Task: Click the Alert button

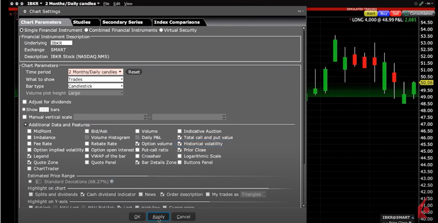Action: point(371,13)
